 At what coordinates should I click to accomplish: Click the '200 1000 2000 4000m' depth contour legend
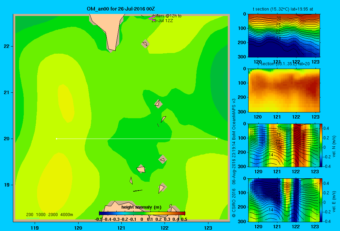click(x=49, y=215)
